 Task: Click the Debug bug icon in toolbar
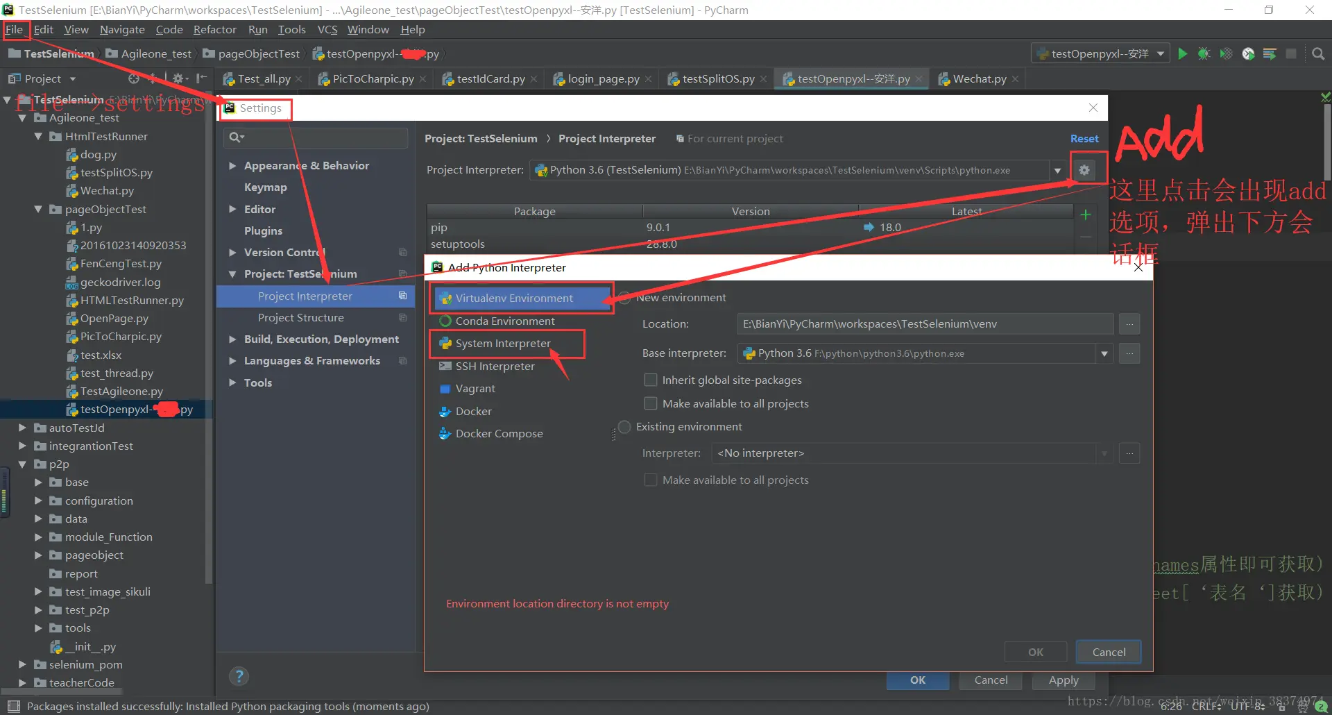point(1204,53)
